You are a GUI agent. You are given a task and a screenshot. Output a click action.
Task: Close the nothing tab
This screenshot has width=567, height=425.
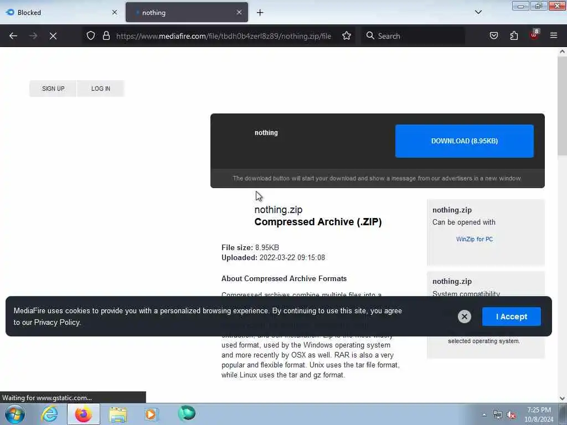coord(239,12)
